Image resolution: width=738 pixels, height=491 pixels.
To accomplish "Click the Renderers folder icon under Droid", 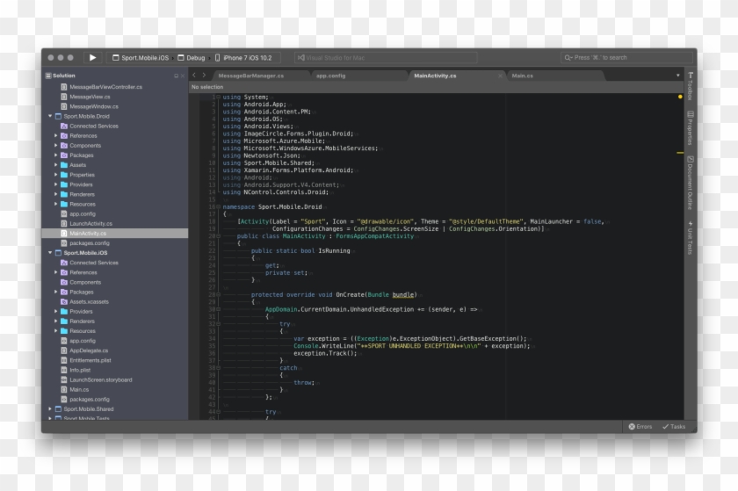I will [x=64, y=194].
